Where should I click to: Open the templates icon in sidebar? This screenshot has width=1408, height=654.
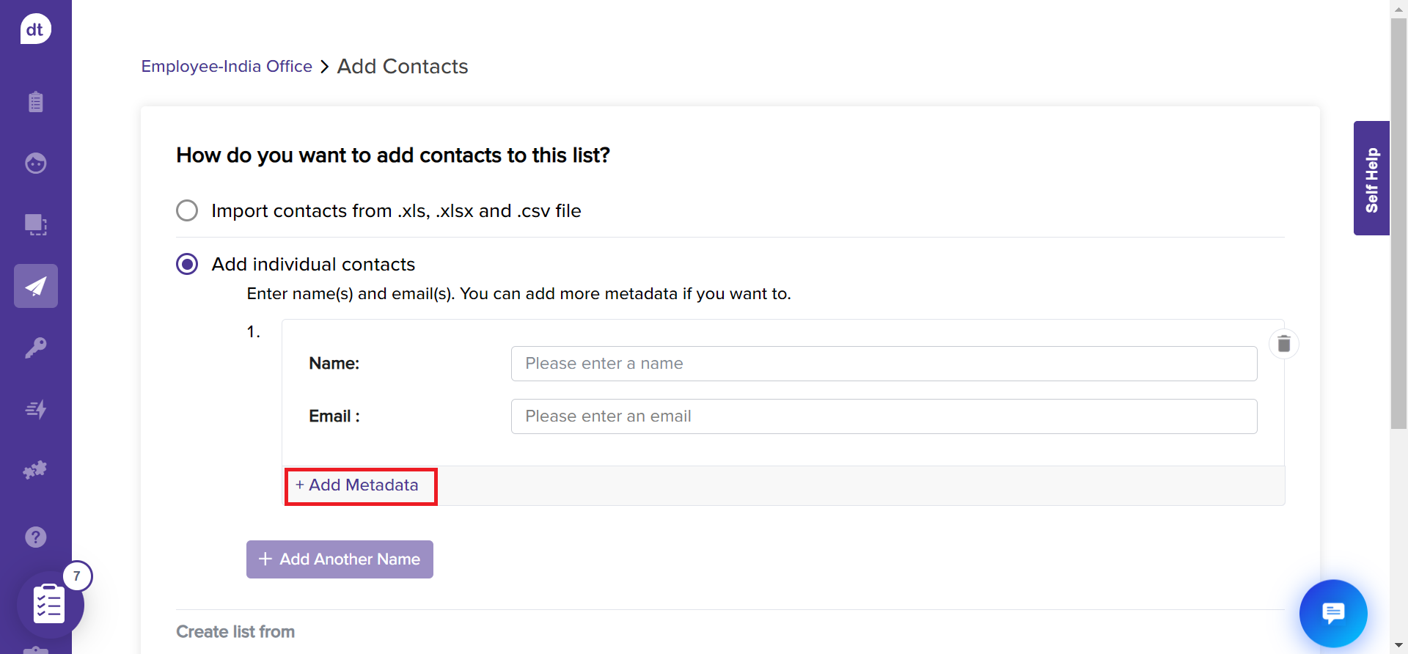(x=35, y=224)
